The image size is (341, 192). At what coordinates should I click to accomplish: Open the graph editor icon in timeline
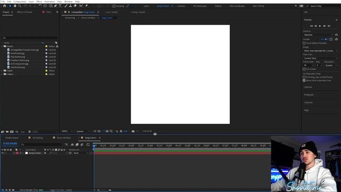click(88, 145)
